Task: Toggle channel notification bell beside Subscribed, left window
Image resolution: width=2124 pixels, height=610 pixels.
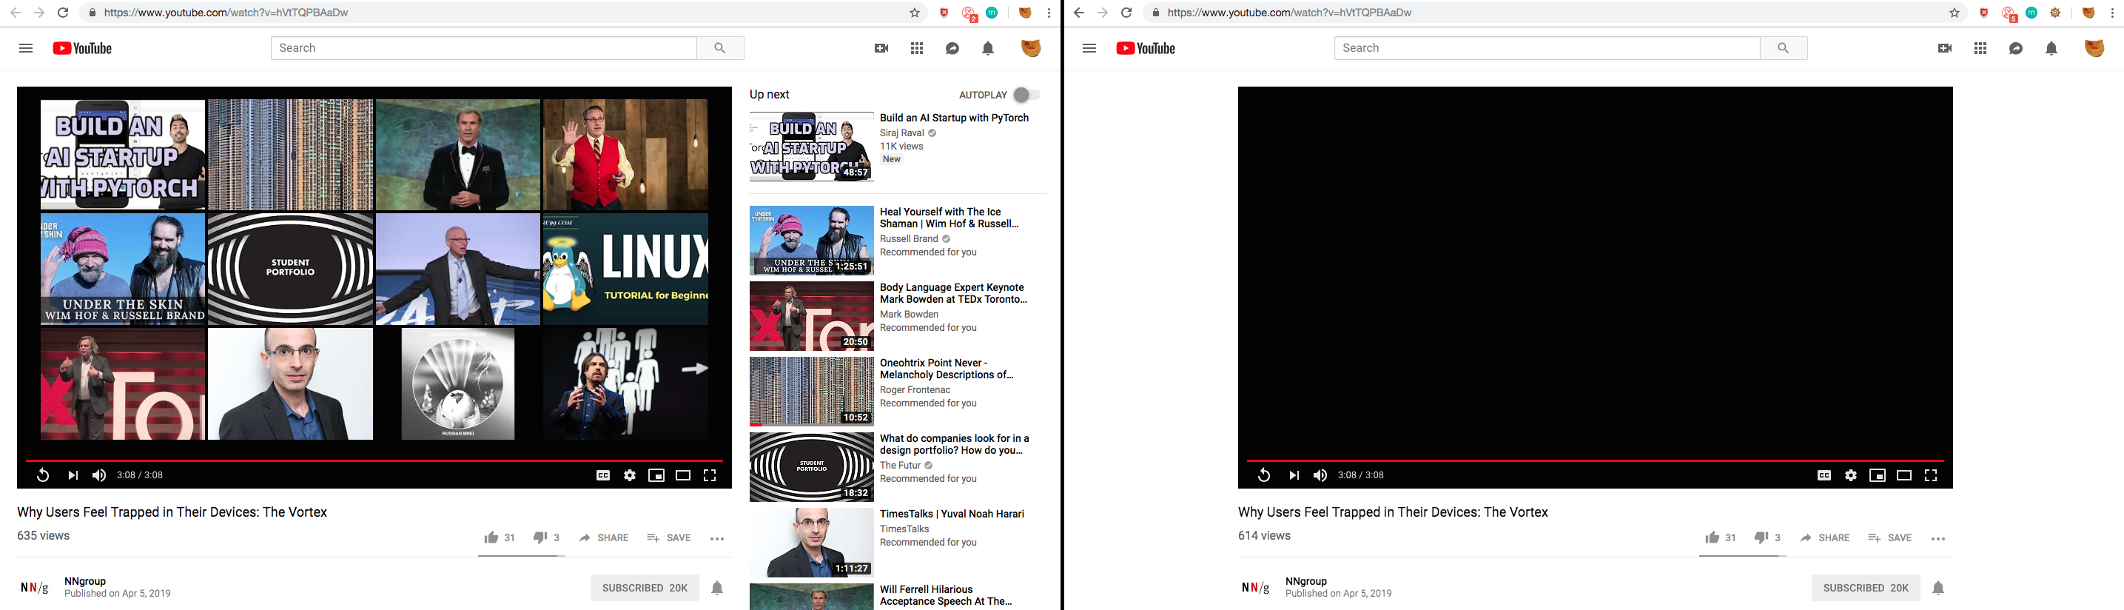Action: [717, 588]
